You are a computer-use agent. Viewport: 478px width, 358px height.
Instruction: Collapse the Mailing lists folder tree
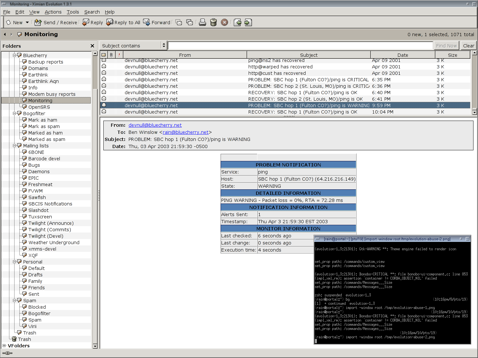[x=14, y=145]
